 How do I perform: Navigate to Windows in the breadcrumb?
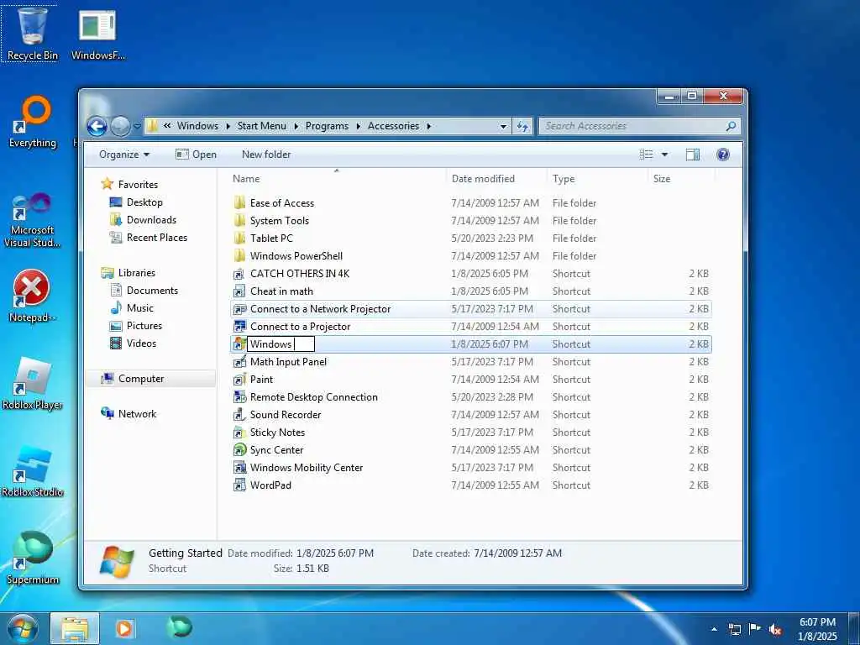(197, 126)
